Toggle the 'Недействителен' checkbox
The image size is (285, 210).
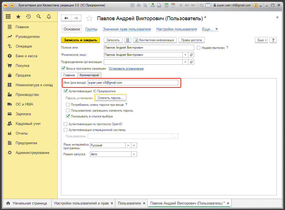pyautogui.click(x=198, y=48)
